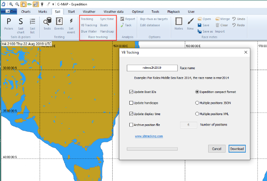
Task: Click Save disk icon in Race notes
Action: (199, 25)
